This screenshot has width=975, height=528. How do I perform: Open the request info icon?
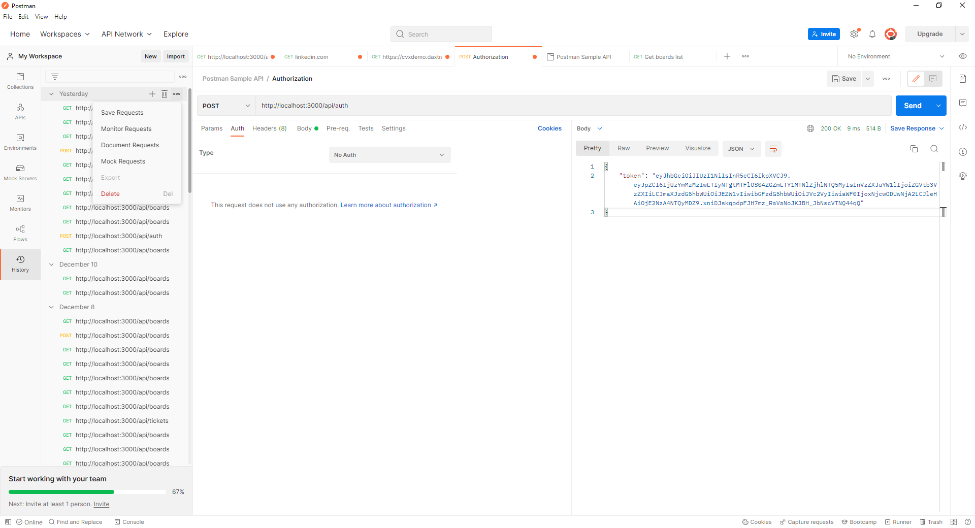[x=963, y=152]
